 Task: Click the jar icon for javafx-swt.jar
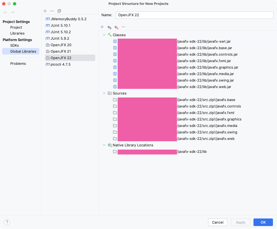point(115,41)
